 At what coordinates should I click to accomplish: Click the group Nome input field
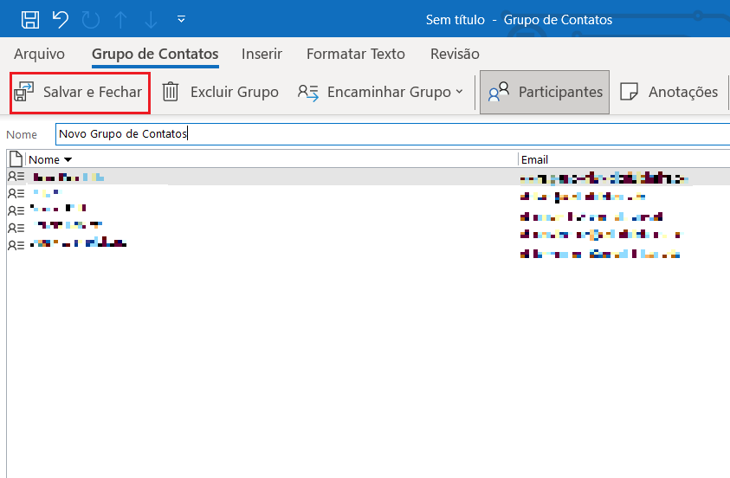tap(392, 134)
